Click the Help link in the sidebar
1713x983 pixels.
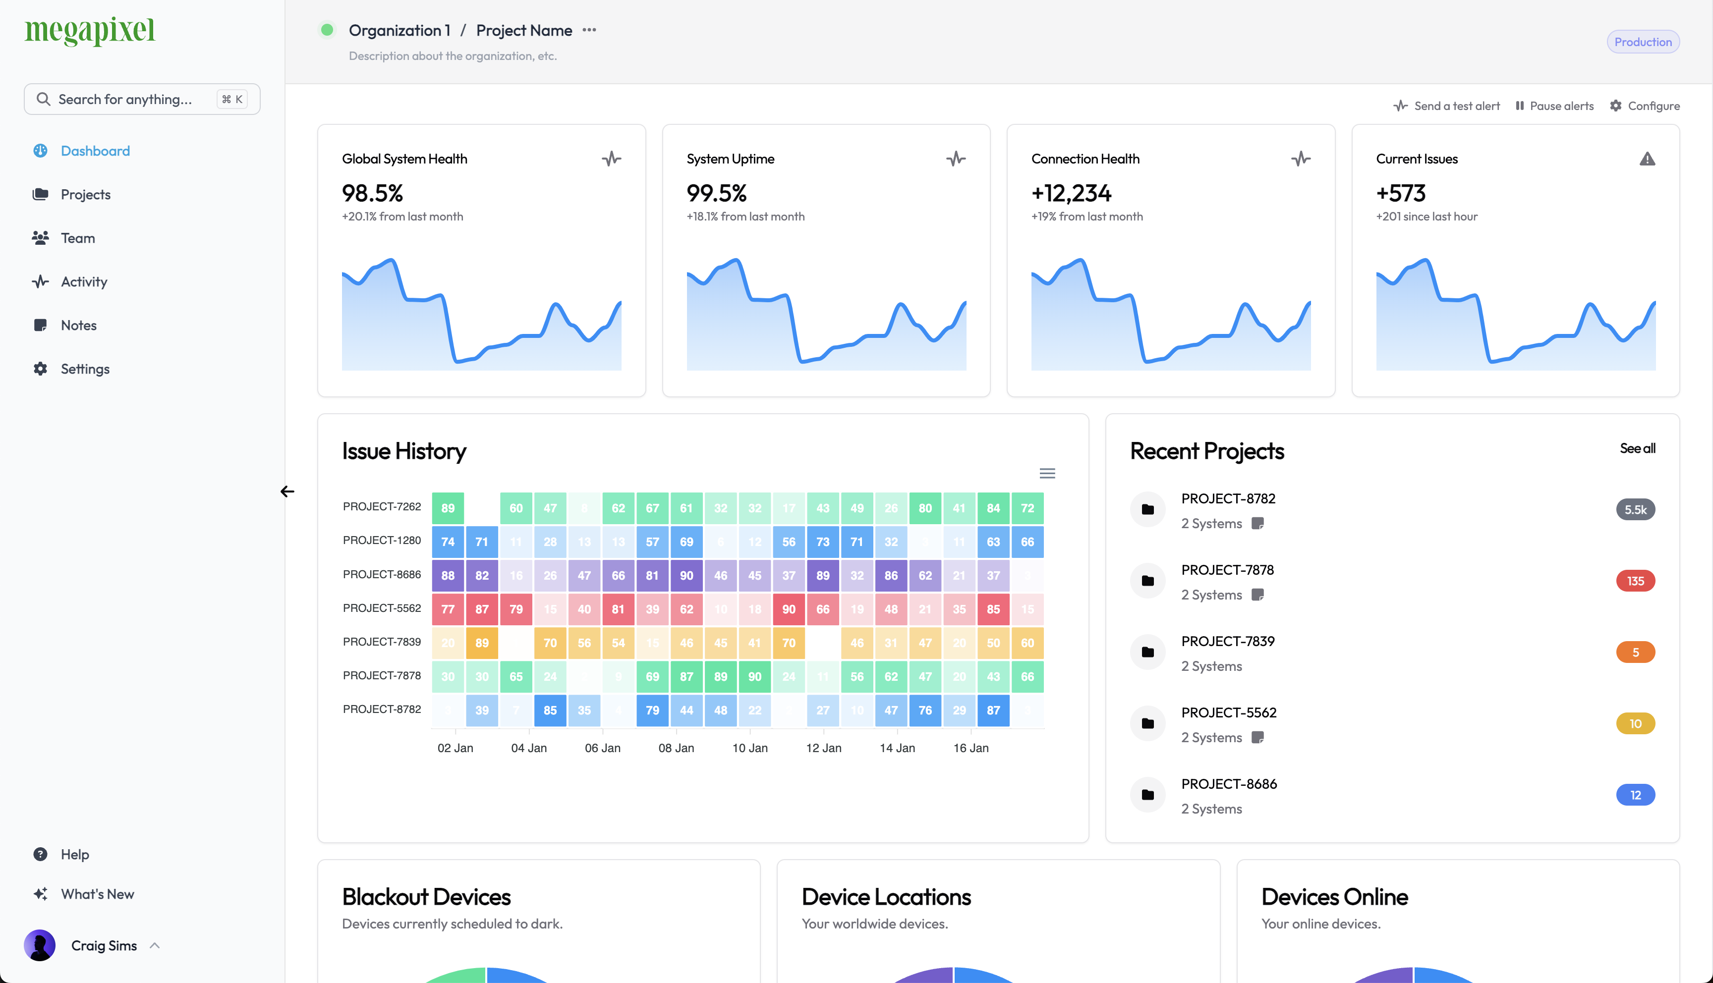pyautogui.click(x=74, y=854)
